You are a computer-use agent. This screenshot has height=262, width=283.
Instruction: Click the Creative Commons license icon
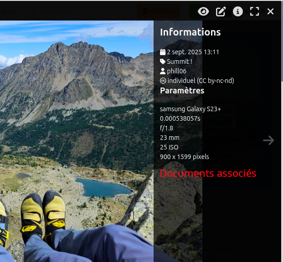(163, 81)
